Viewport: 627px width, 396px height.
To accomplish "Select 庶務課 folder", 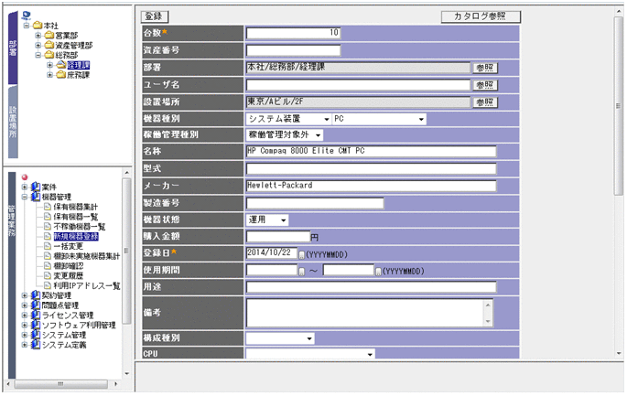I will [73, 75].
